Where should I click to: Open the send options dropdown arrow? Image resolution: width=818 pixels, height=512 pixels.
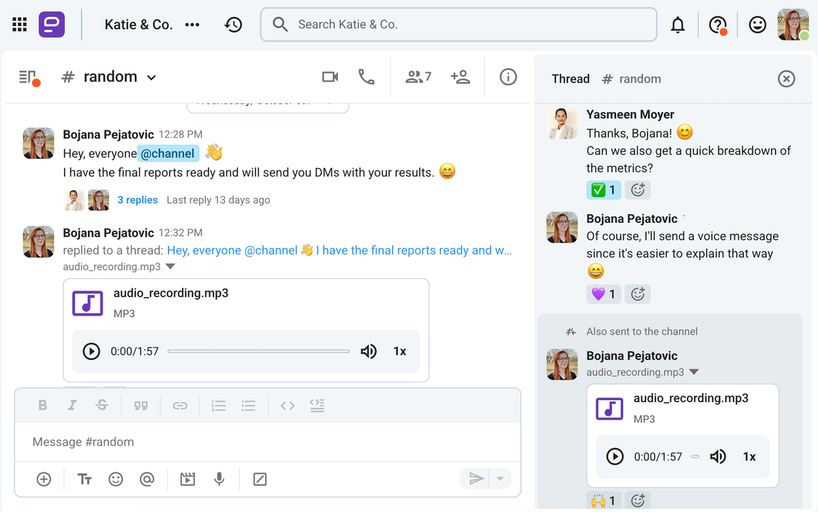point(500,479)
